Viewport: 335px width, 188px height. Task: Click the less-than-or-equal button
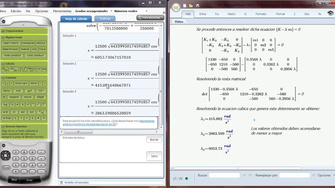(15, 118)
